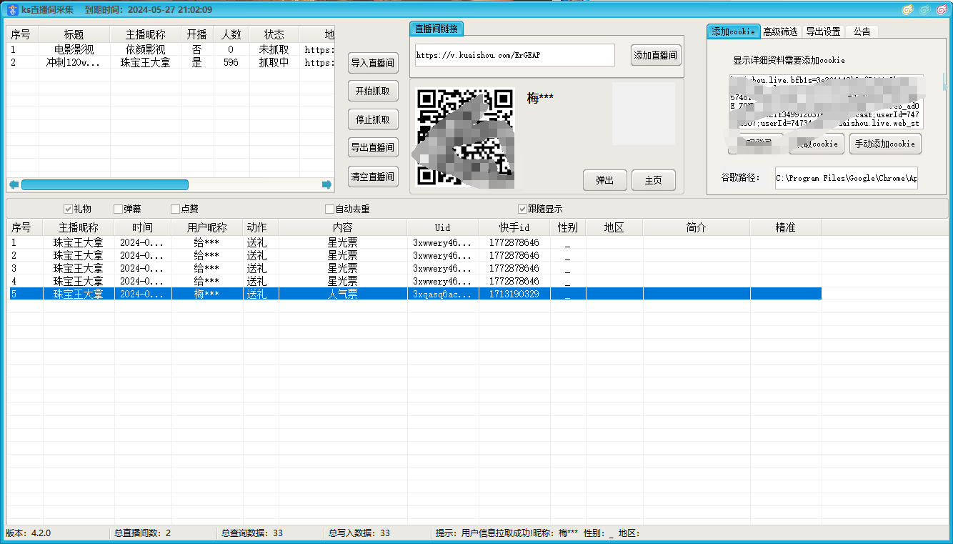
Task: Click the left scroll arrow of room list
Action: pyautogui.click(x=14, y=184)
